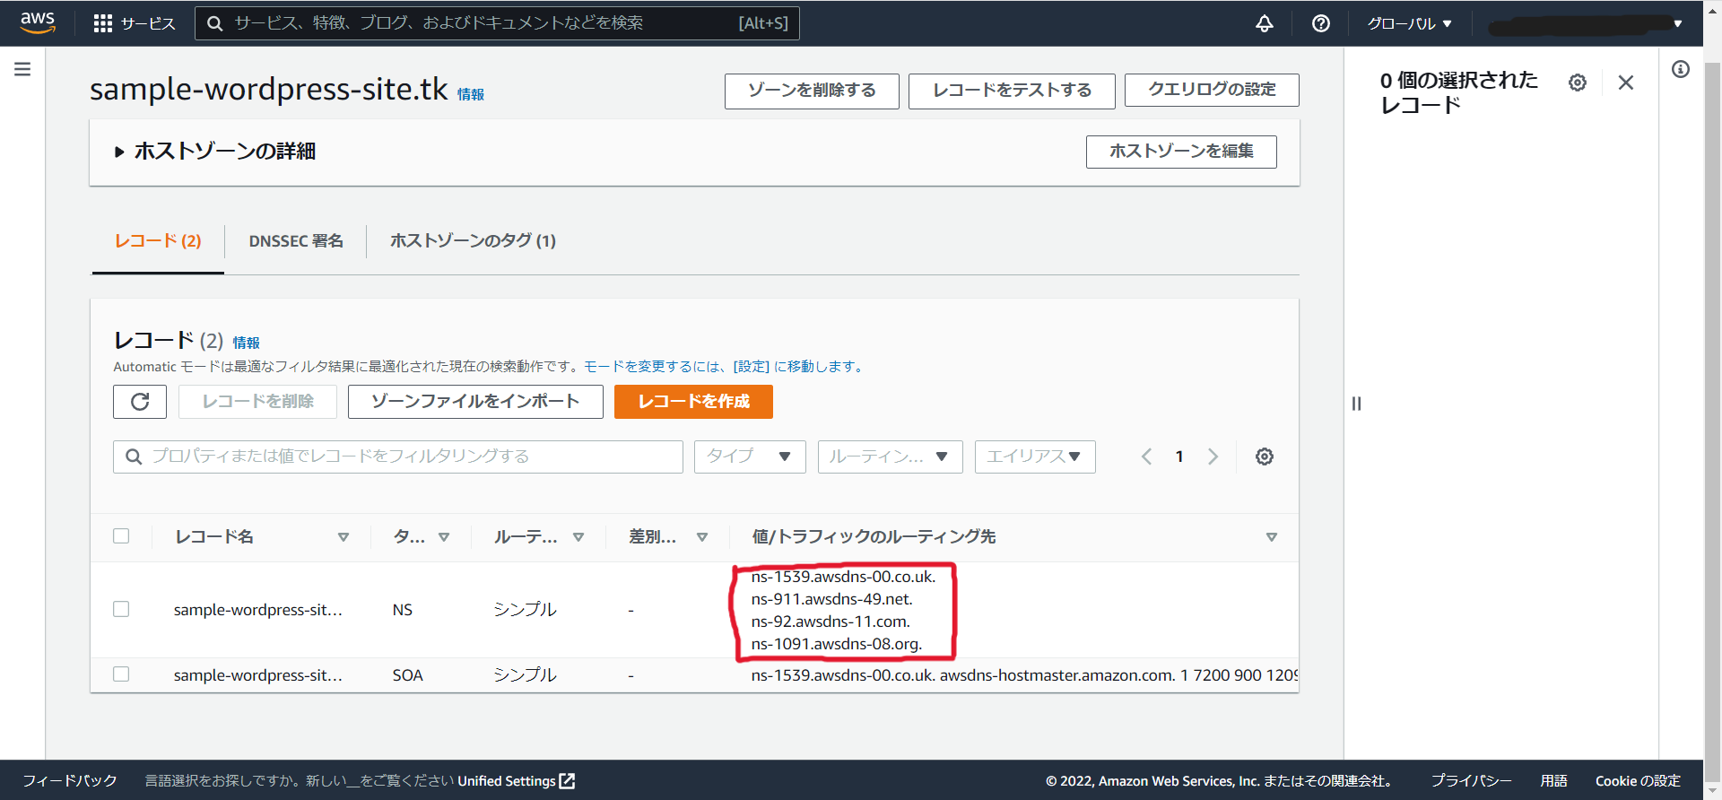Click フィードバック in footer
1722x800 pixels.
point(70,781)
